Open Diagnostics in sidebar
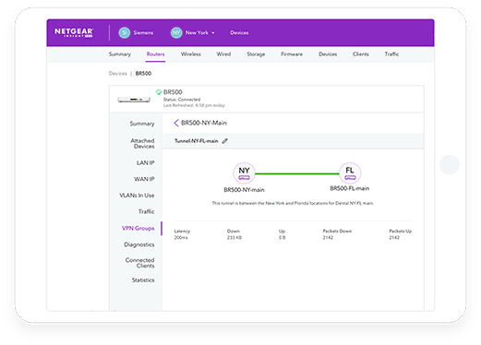The image size is (481, 345). (139, 244)
